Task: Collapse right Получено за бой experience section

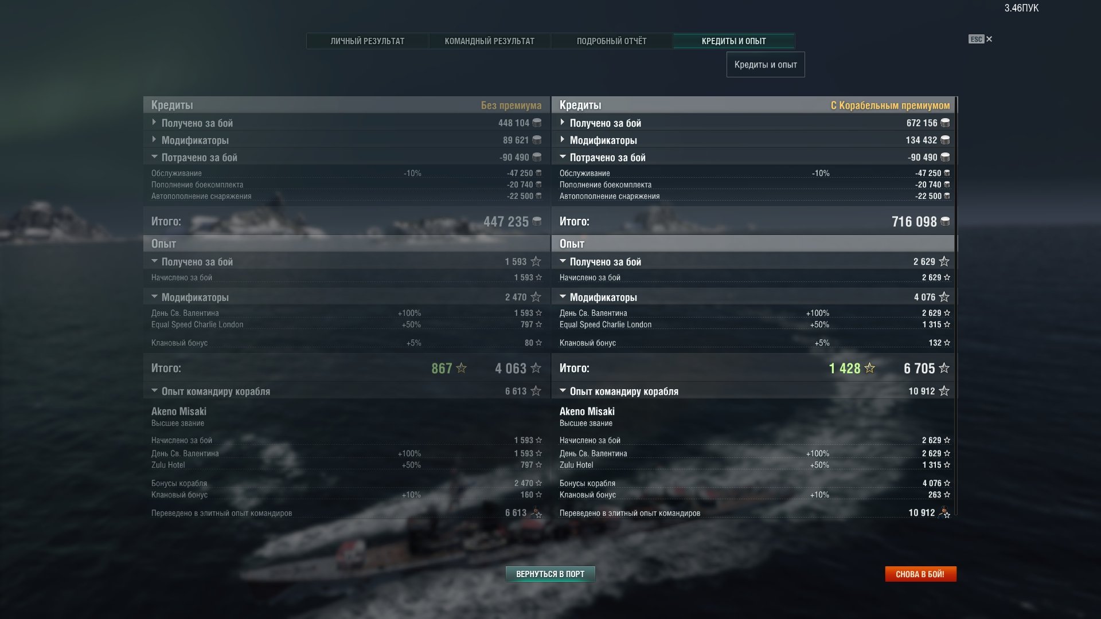Action: [x=753, y=261]
